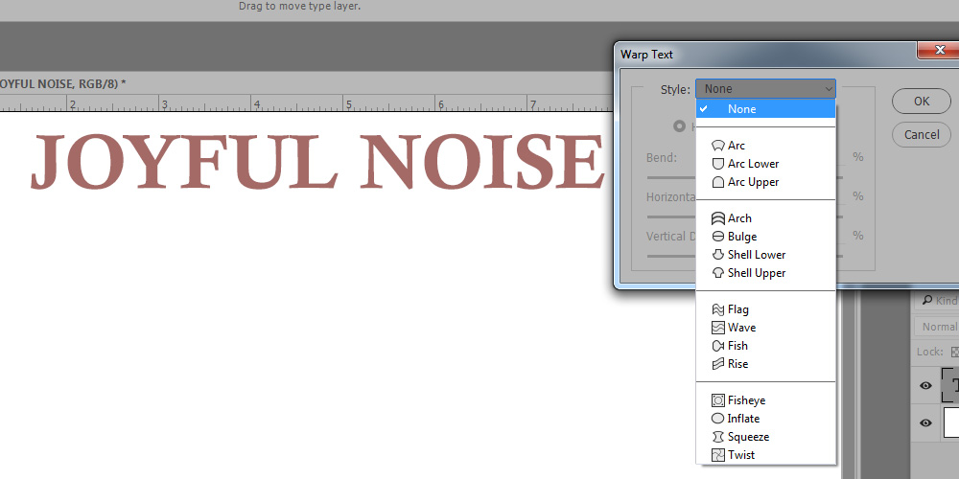
Task: Choose Arc Lower warp style
Action: pos(765,164)
